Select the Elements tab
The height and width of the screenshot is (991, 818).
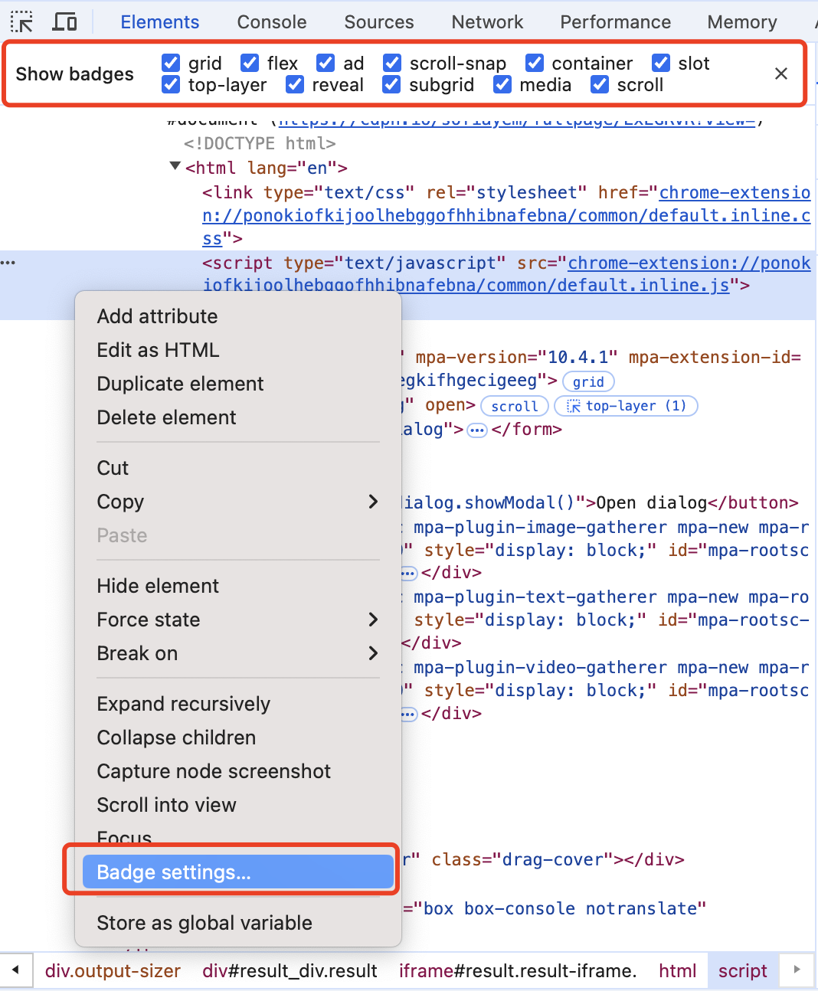point(160,22)
